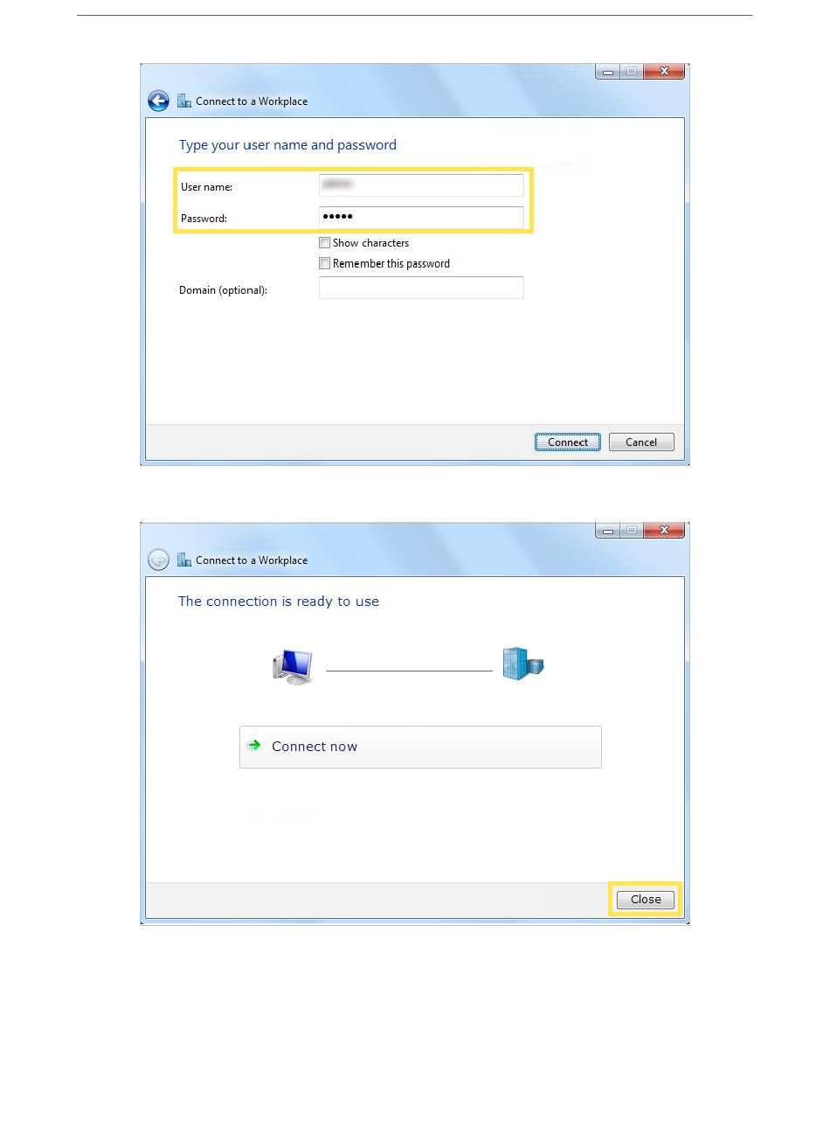Click the User name text field
Viewport: 830px width, 1134px height.
coord(421,185)
